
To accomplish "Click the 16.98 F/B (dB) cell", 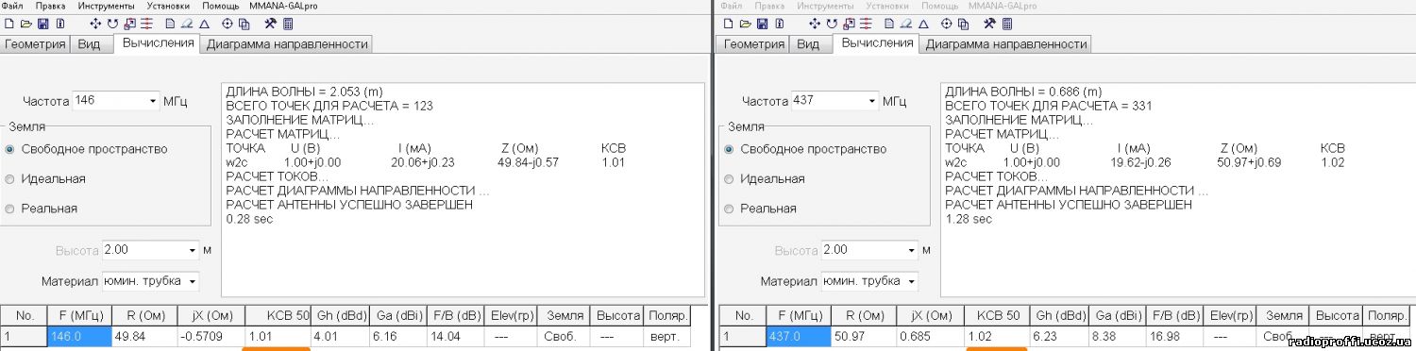I will point(1173,336).
